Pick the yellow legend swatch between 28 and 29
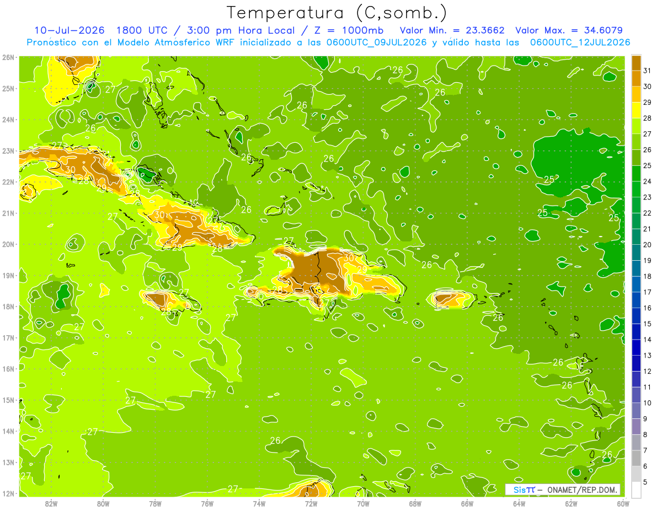 [636, 110]
